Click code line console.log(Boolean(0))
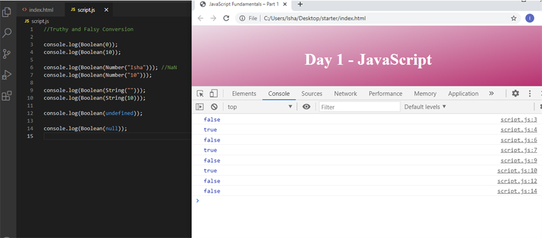 [x=81, y=44]
